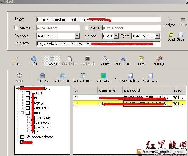The image size is (188, 156).
Task: Open the Read Files section
Action: [70, 61]
